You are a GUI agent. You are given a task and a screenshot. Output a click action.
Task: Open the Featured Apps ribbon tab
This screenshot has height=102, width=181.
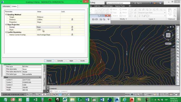[x=107, y=6]
